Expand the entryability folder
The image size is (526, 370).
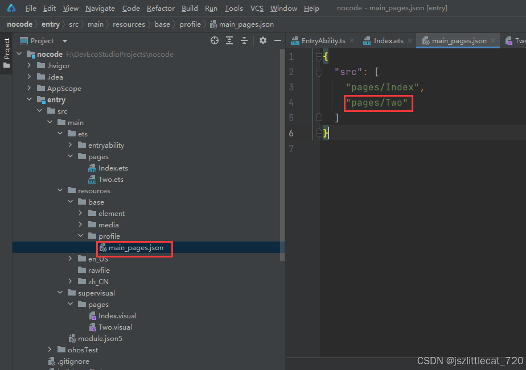80,145
